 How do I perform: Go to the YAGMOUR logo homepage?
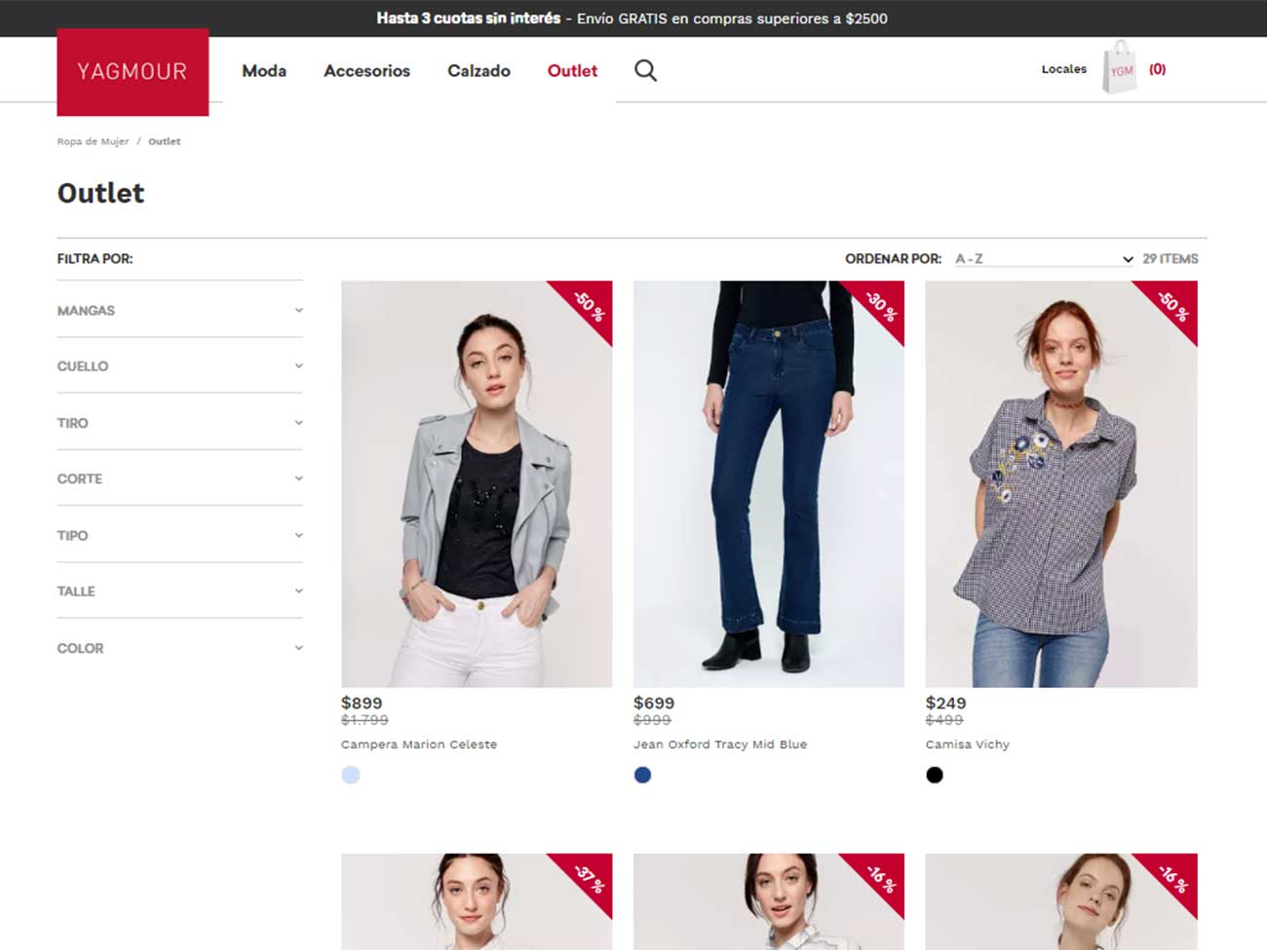click(133, 72)
